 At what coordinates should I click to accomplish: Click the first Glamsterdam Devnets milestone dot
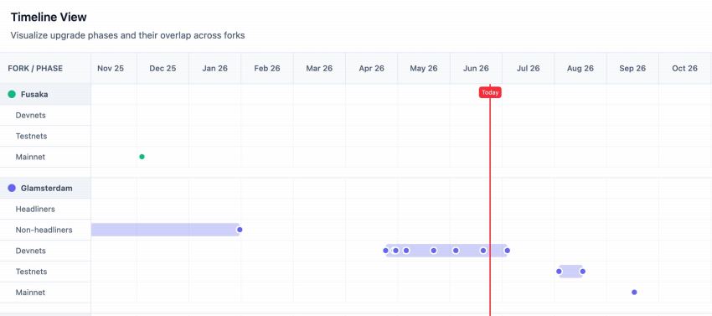click(385, 251)
